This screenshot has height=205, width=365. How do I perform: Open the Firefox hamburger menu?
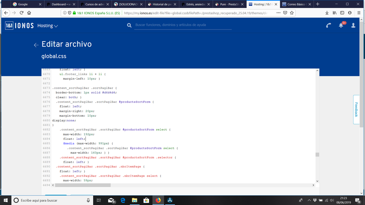[x=359, y=13]
